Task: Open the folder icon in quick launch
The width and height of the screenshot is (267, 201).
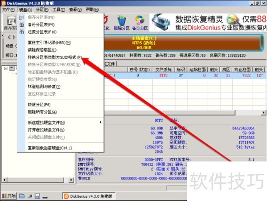Action: (x=22, y=196)
